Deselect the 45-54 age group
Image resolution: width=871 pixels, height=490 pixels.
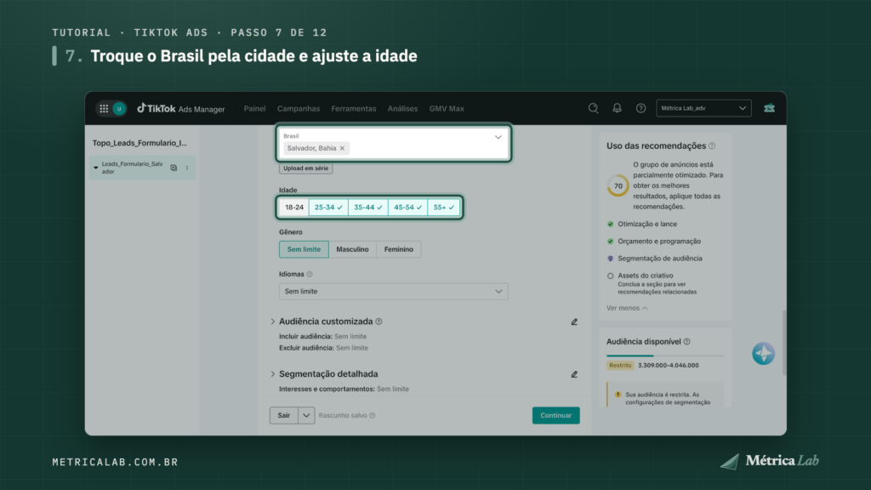pos(407,208)
